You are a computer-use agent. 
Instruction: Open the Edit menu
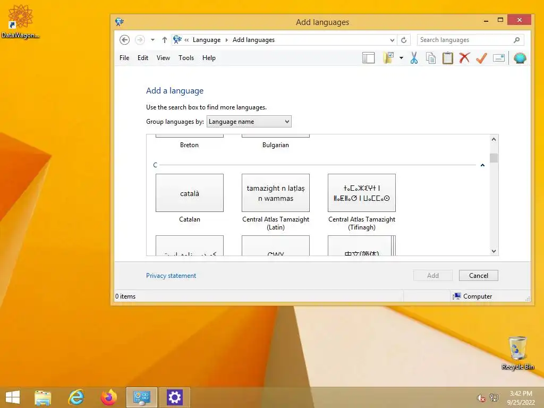[x=143, y=58]
